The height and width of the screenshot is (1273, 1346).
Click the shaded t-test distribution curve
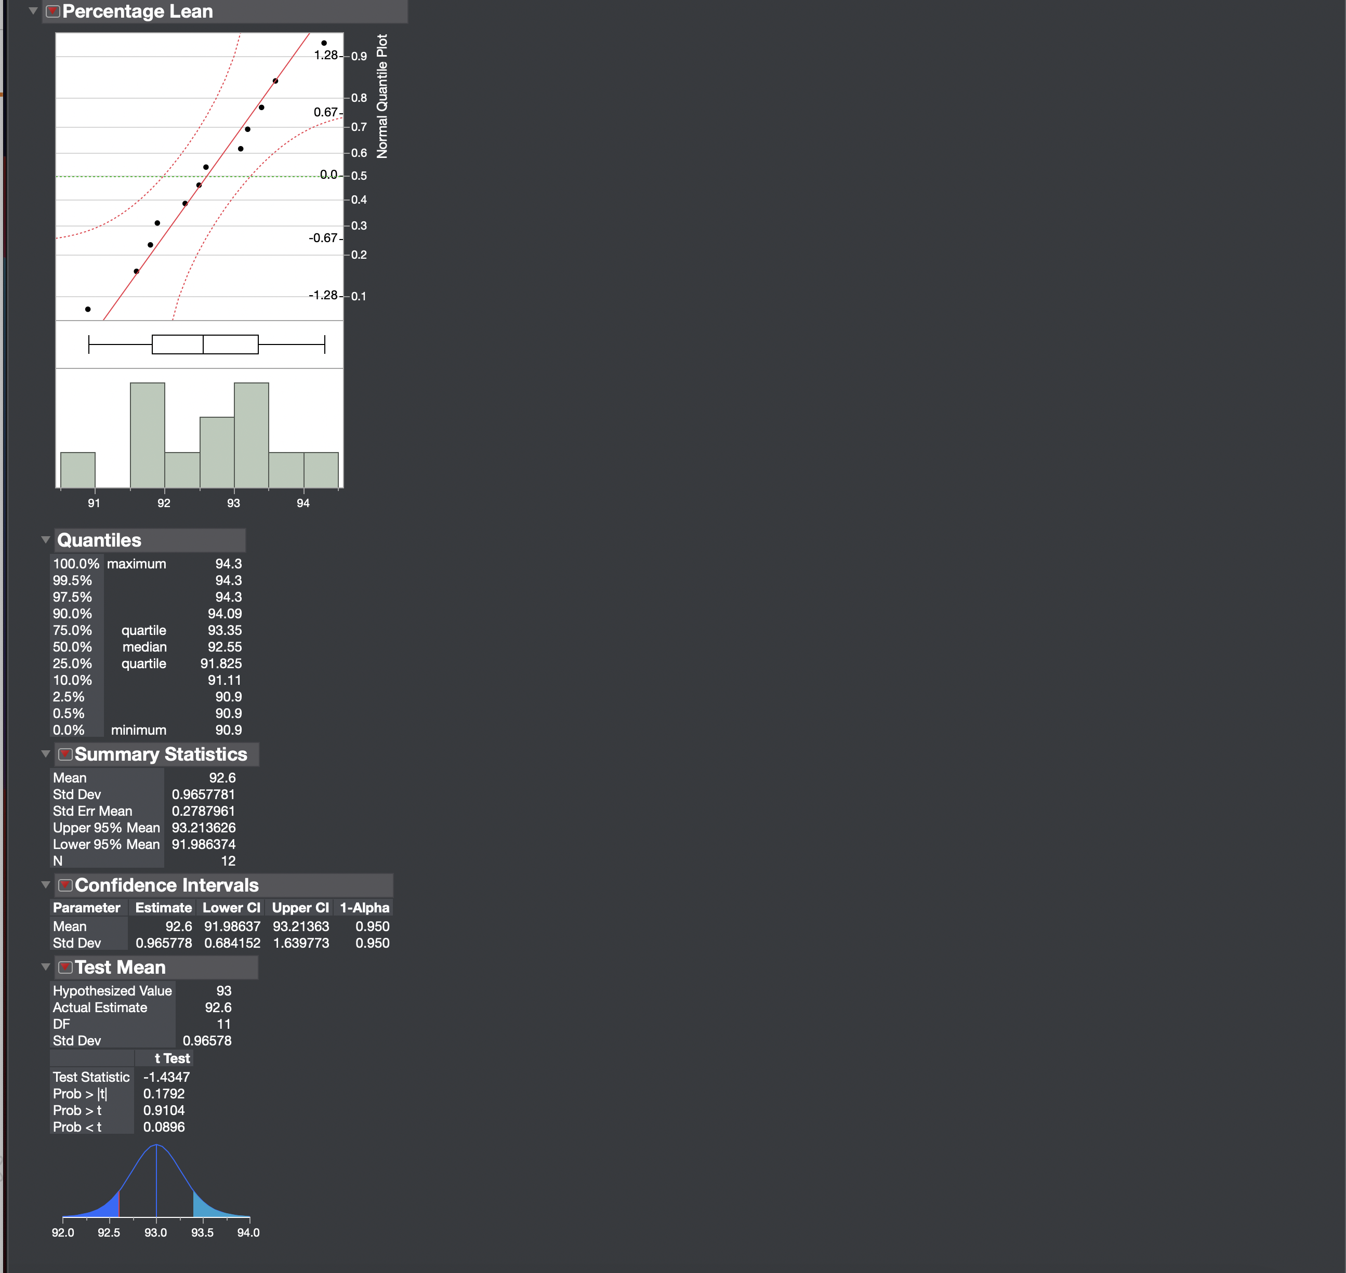tap(156, 1195)
